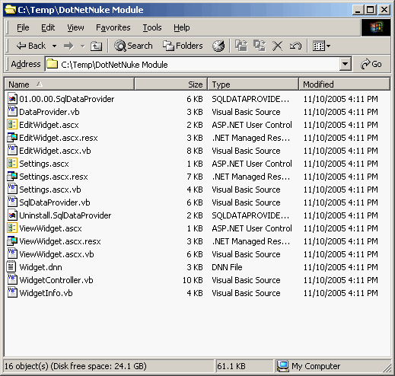Toggle the Folders pane
Screen dimensions: 395x376
pos(183,46)
